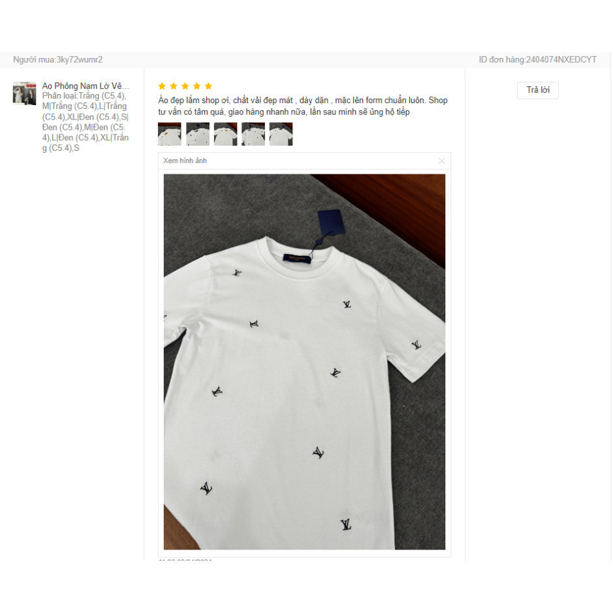This screenshot has width=613, height=613.
Task: Close the Xem hình ảnh viewer
Action: pyautogui.click(x=442, y=161)
